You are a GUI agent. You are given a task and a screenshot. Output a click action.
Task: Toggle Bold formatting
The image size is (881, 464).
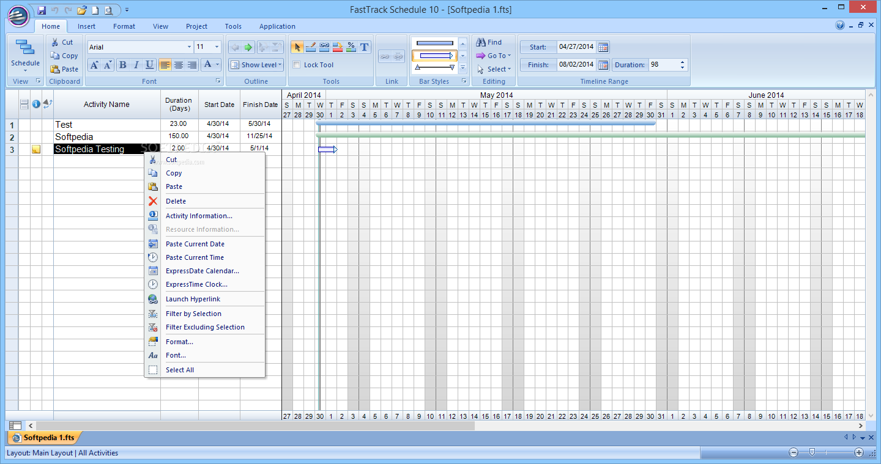click(x=122, y=65)
